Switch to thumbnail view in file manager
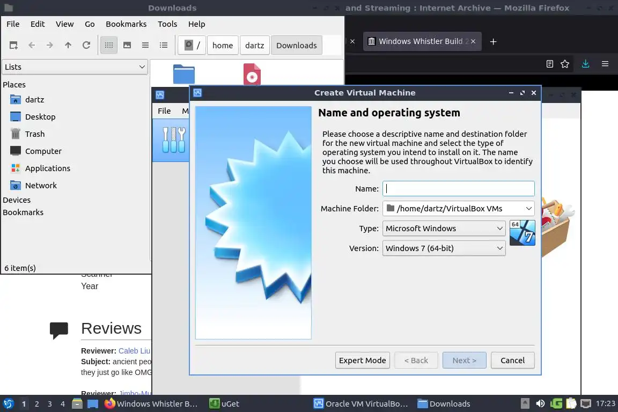The height and width of the screenshot is (412, 618). click(x=127, y=46)
